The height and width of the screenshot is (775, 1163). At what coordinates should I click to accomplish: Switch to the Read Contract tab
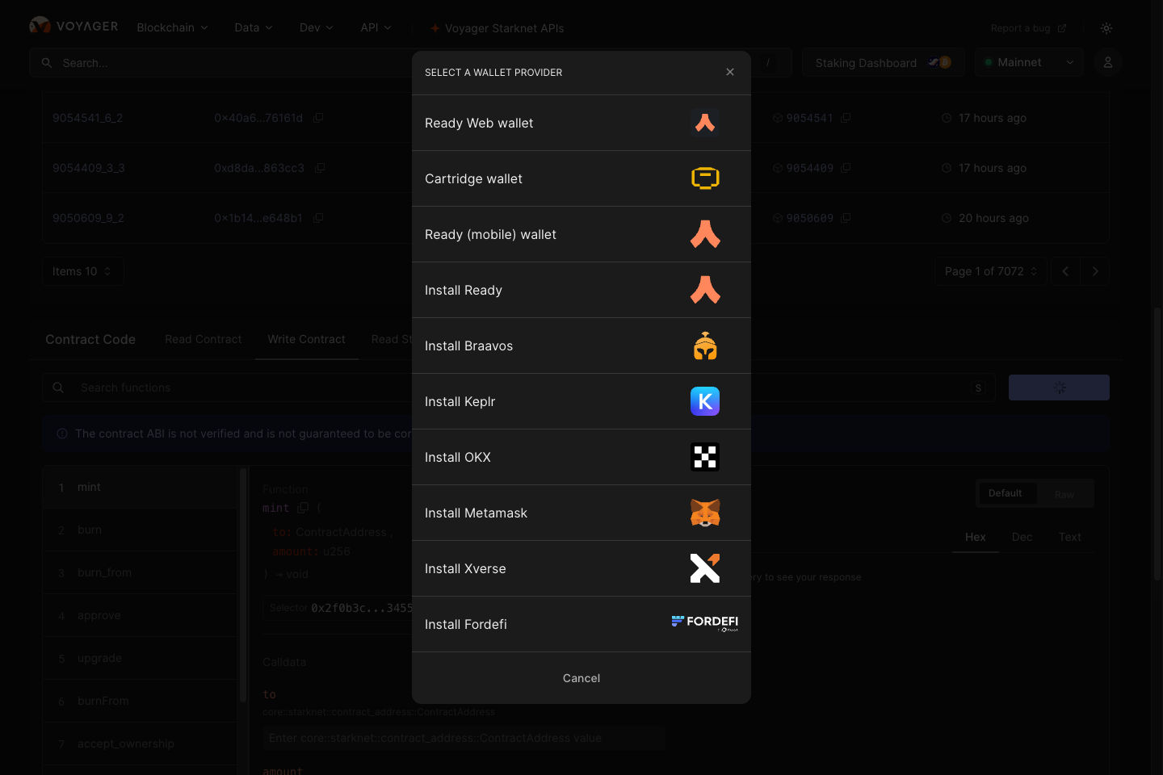point(204,339)
